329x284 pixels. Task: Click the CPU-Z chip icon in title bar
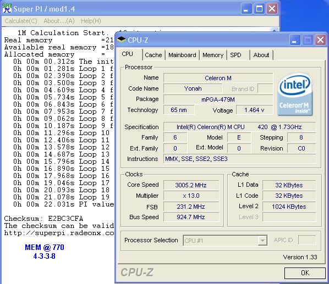click(122, 40)
